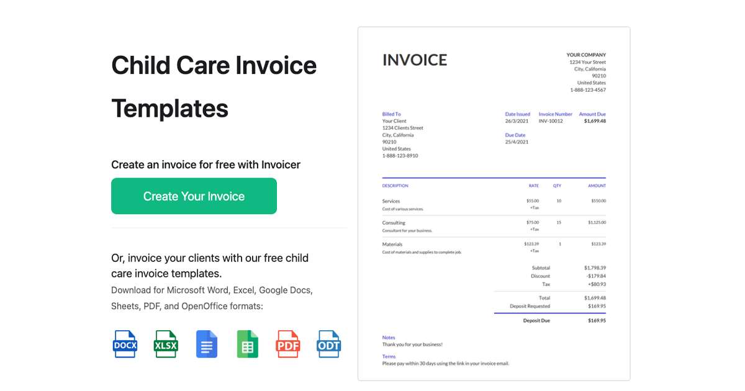The width and height of the screenshot is (745, 391).
Task: Select the INVOICE title on the preview
Action: tap(415, 60)
